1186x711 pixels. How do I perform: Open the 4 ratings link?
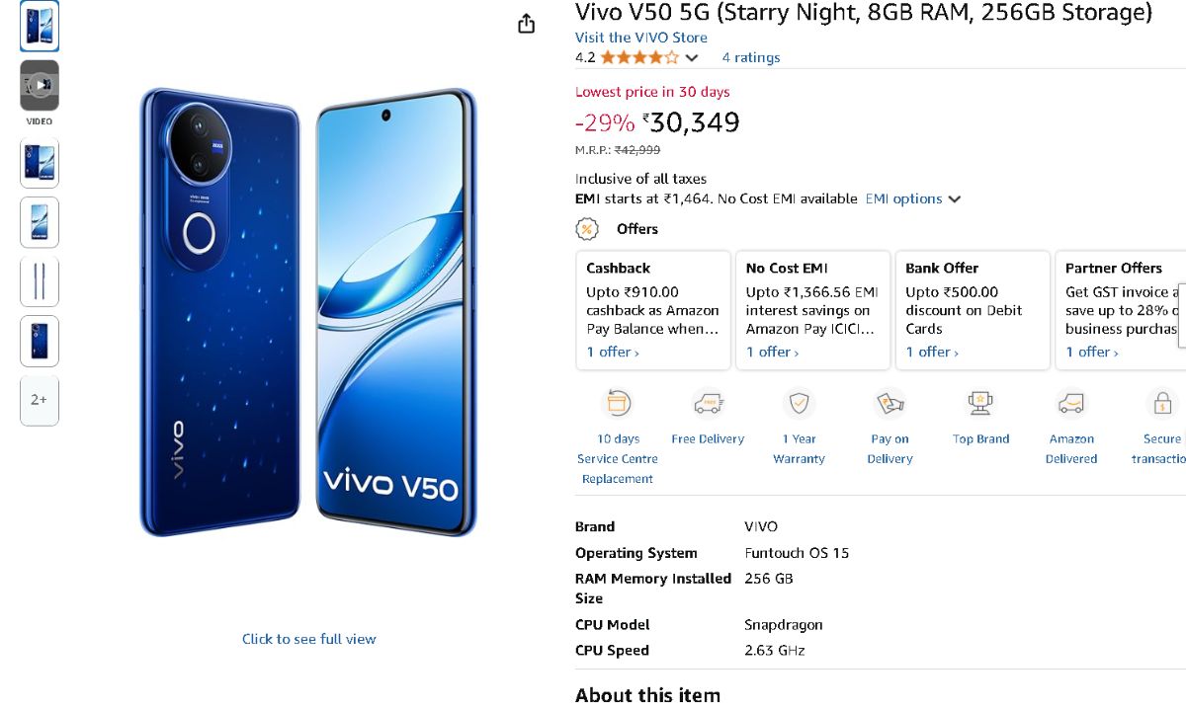coord(750,58)
